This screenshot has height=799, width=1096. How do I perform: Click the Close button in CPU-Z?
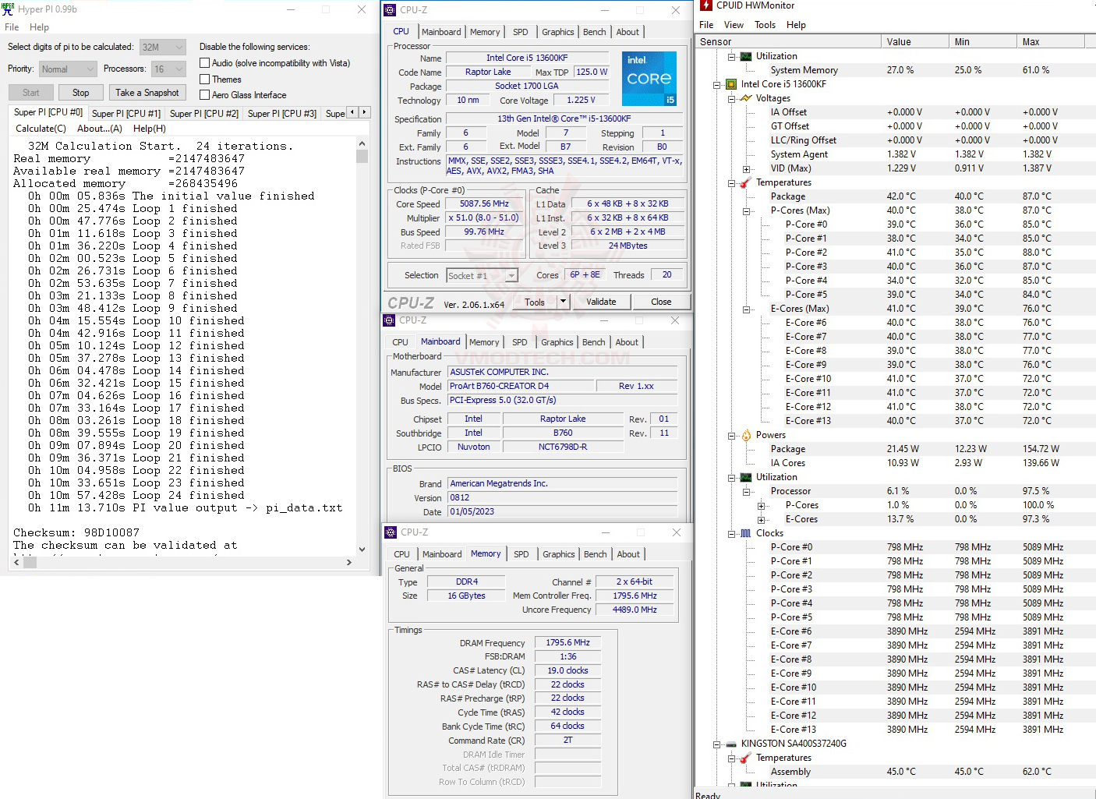(x=661, y=302)
